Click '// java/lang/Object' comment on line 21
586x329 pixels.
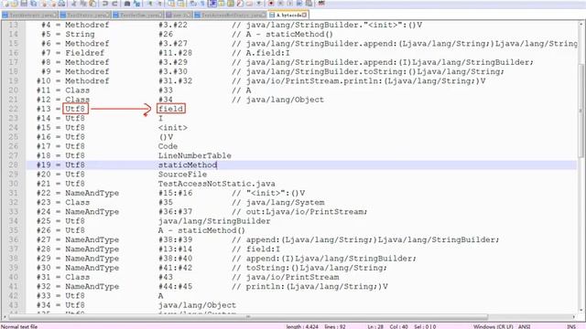278,100
